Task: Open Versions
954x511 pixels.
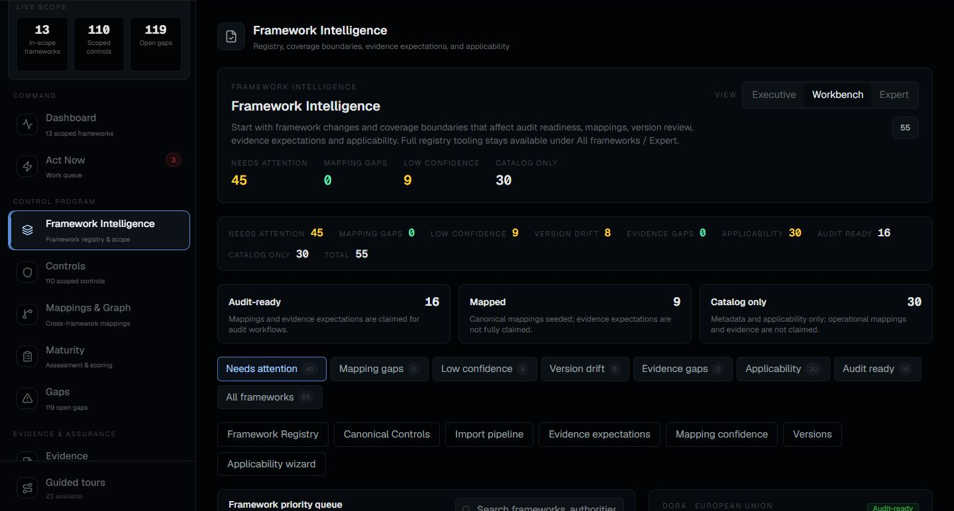Action: 812,434
